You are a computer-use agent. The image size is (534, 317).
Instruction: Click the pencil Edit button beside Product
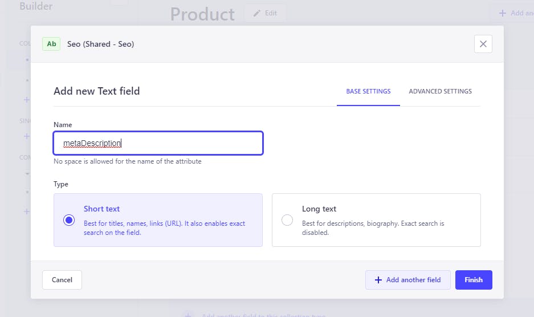pos(265,13)
